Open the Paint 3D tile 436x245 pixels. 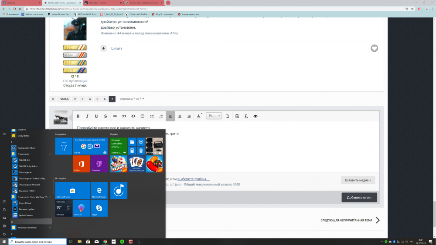[x=81, y=208]
